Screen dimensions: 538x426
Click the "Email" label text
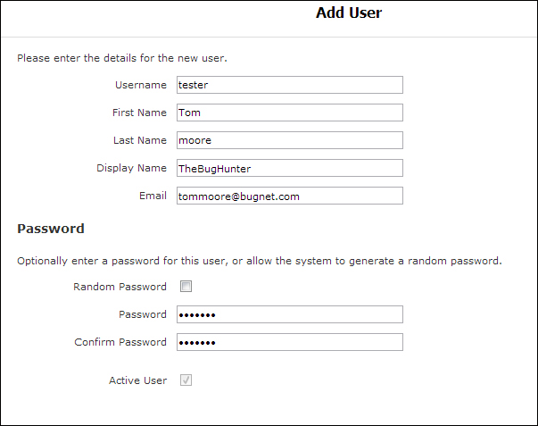(x=152, y=196)
